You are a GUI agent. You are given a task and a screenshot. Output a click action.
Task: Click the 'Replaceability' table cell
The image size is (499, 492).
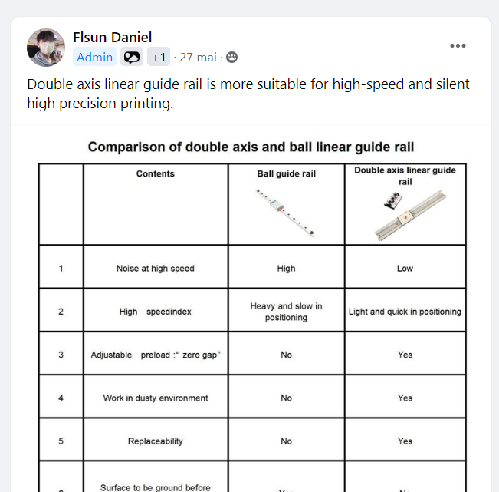[x=156, y=441]
